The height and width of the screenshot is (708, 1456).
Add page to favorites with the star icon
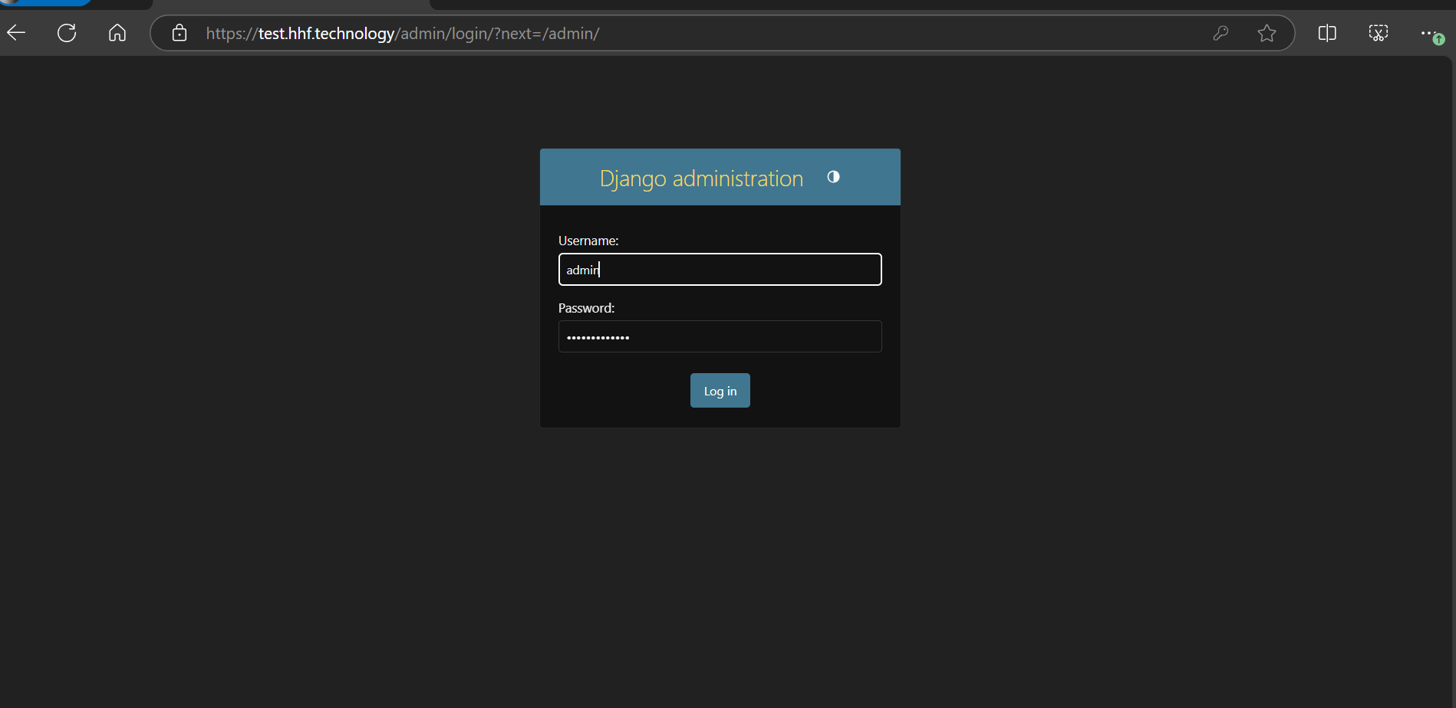(x=1267, y=33)
